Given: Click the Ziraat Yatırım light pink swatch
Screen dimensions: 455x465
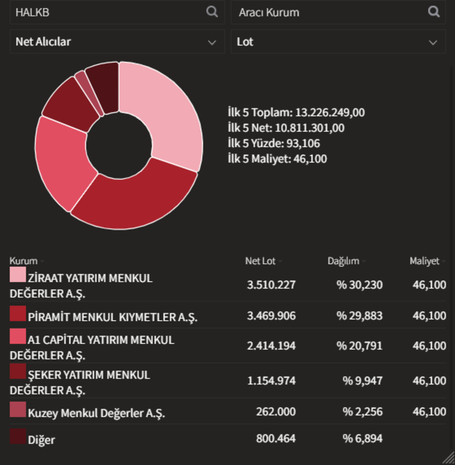Looking at the screenshot, I should 18,275.
